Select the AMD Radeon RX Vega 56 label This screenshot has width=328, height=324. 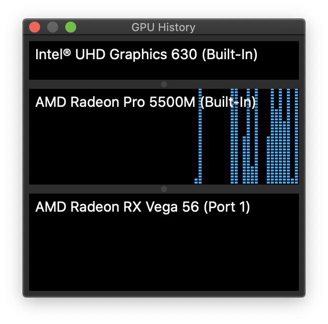coord(142,207)
